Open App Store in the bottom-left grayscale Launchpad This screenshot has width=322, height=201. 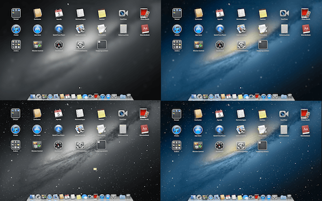(x=37, y=129)
